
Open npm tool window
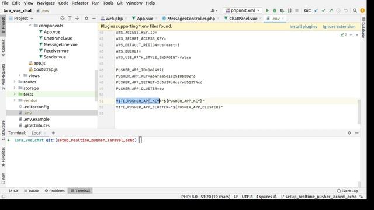tap(3, 178)
